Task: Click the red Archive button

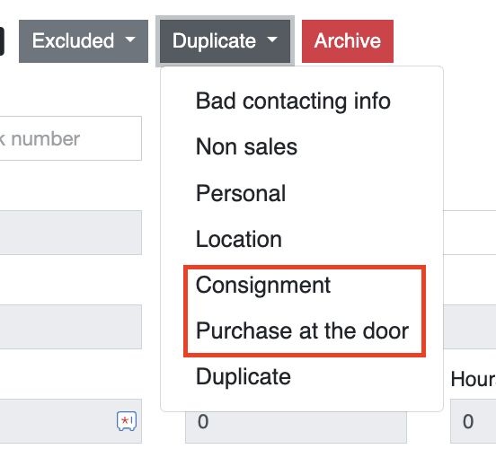Action: (x=348, y=41)
